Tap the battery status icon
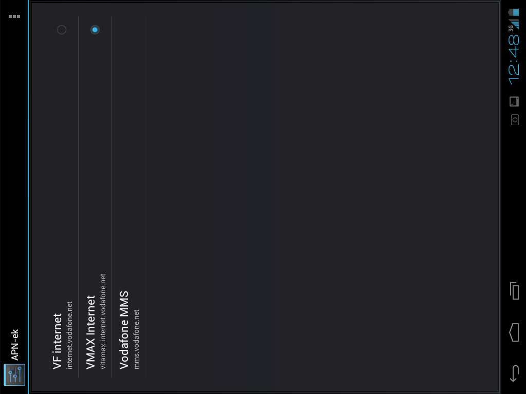 (x=514, y=12)
